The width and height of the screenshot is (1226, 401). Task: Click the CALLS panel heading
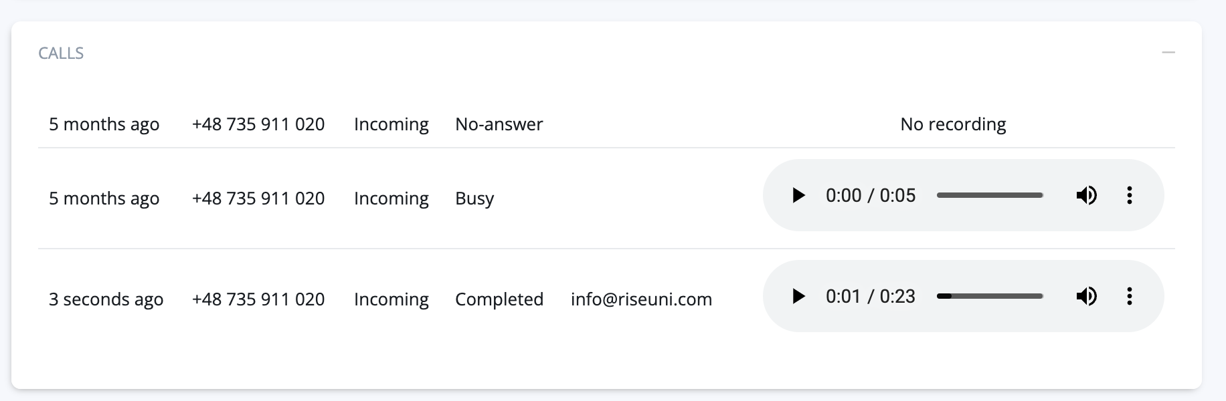(x=61, y=53)
